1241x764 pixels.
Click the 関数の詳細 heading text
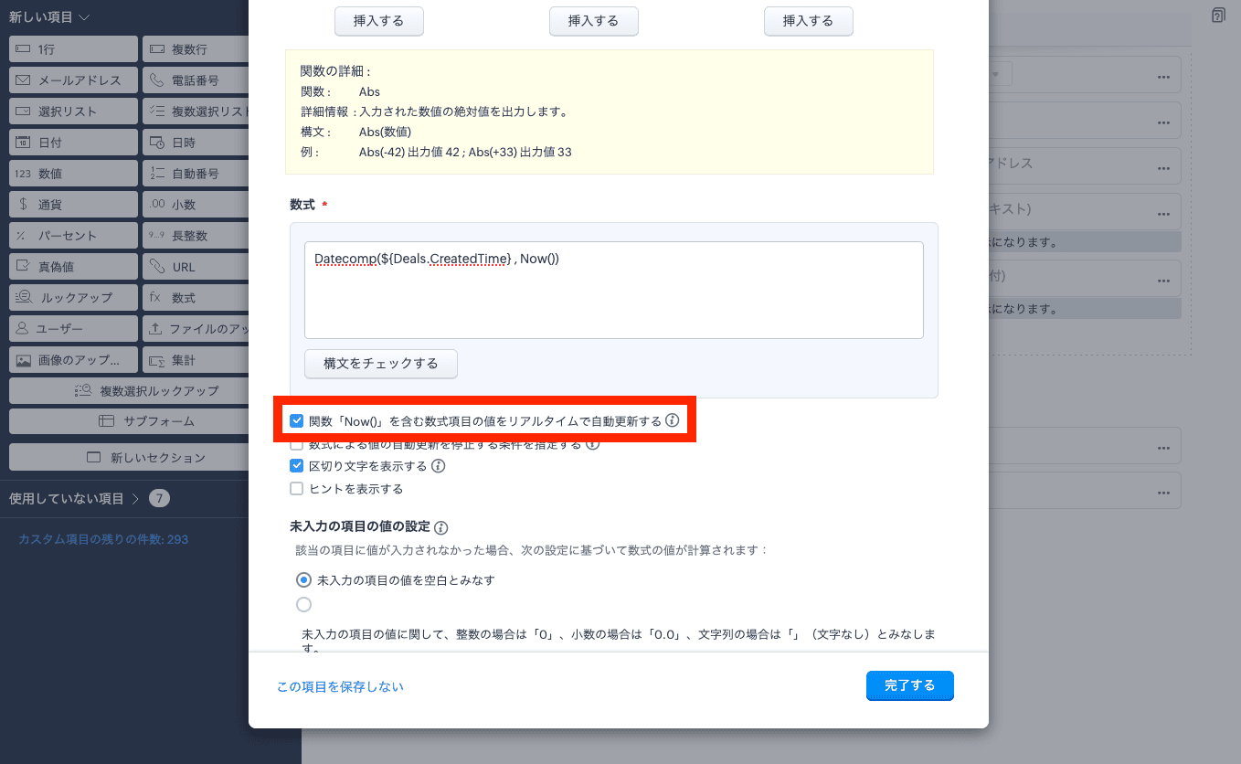point(335,71)
